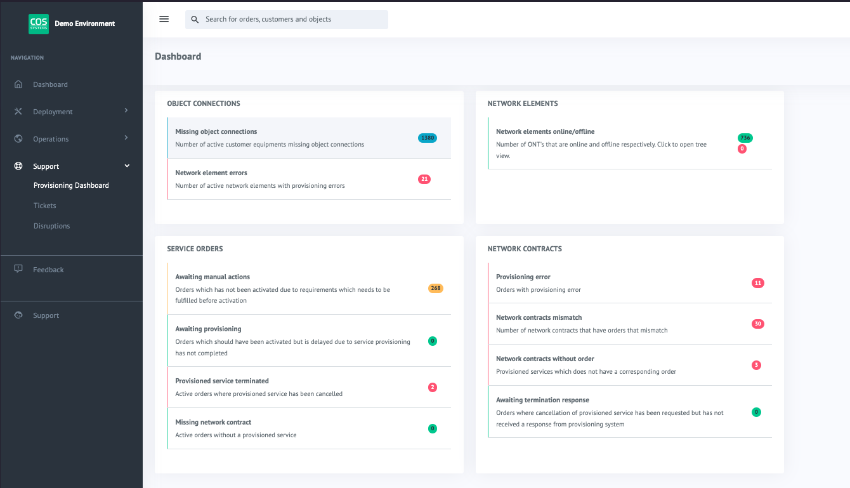Select the Dashboard home icon in sidebar
This screenshot has width=850, height=488.
coord(18,84)
